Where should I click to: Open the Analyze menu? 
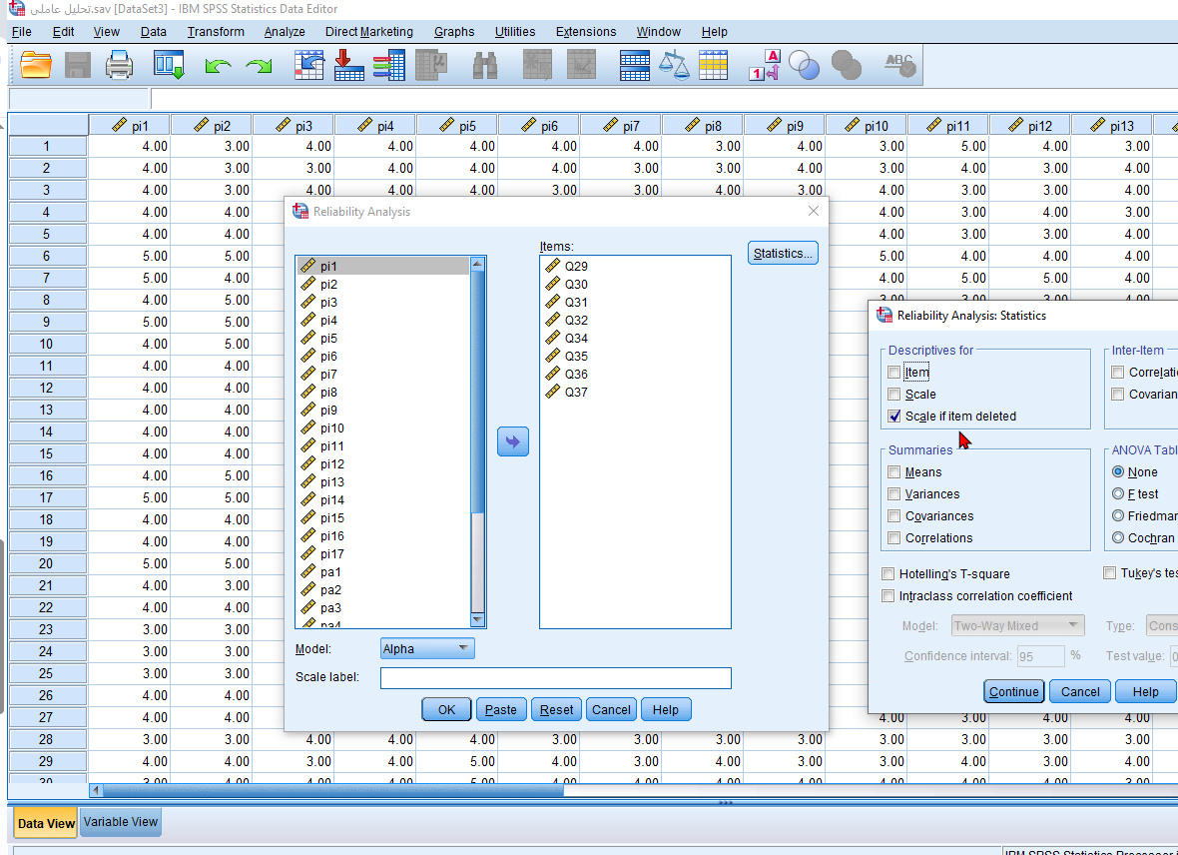(285, 32)
